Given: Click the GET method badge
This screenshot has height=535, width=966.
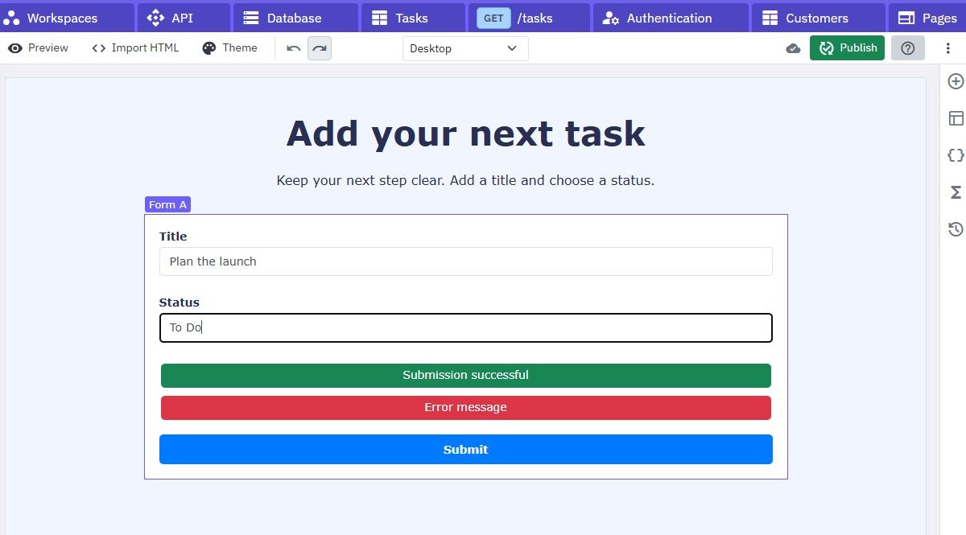Looking at the screenshot, I should tap(493, 18).
